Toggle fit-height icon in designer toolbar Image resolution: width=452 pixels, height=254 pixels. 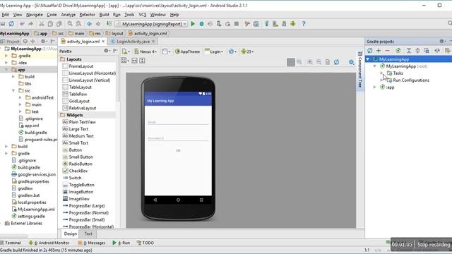[x=142, y=61]
